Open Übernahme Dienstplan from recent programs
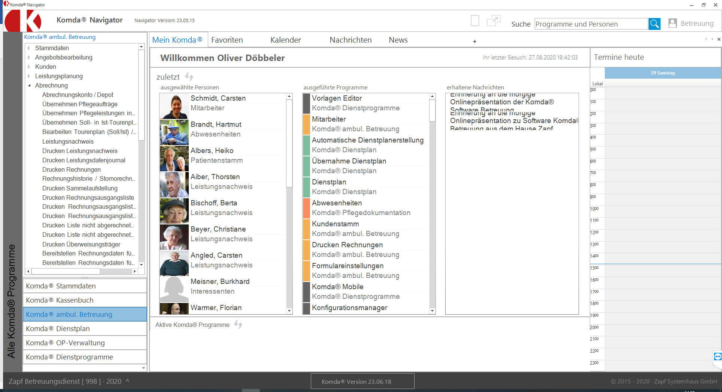Image resolution: width=722 pixels, height=392 pixels. tap(366, 166)
